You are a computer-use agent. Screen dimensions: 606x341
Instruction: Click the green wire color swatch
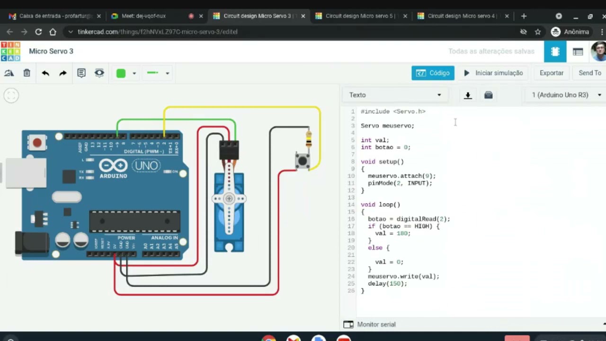click(121, 73)
